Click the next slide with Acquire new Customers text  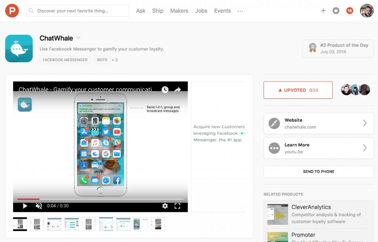219,147
